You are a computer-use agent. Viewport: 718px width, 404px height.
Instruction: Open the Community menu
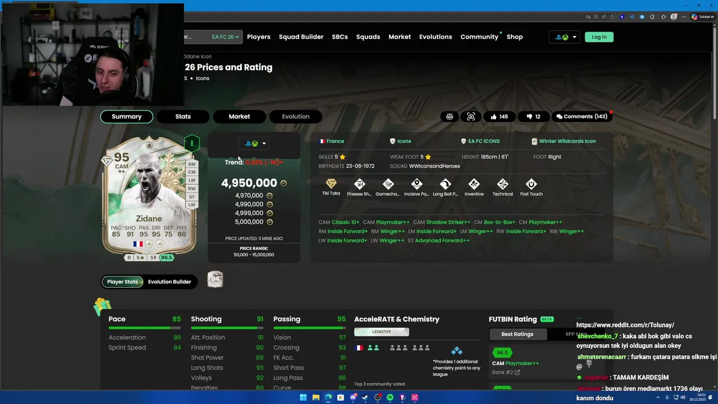point(480,37)
